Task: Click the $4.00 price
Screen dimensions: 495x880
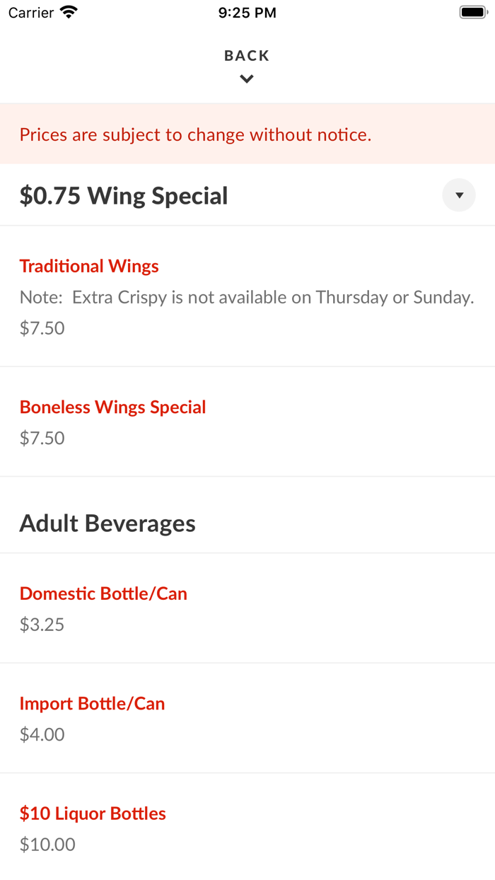Action: pyautogui.click(x=42, y=734)
